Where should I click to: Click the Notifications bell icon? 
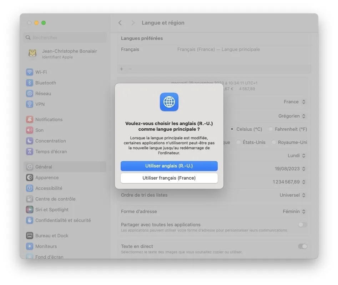pyautogui.click(x=30, y=119)
